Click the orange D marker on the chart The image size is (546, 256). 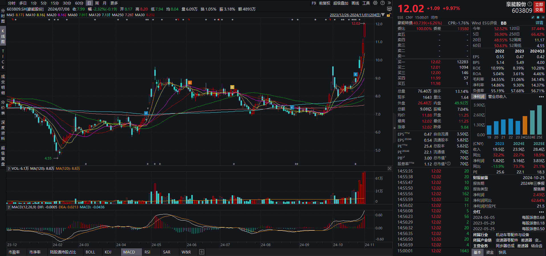tap(190, 83)
